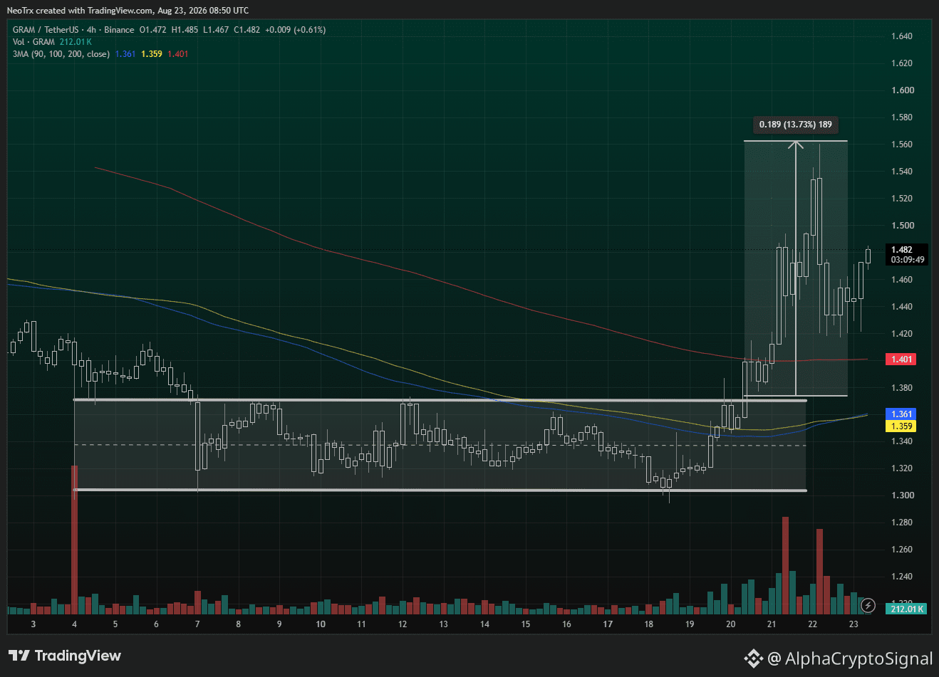The height and width of the screenshot is (677, 939).
Task: Click the date '15' on the time axis
Action: point(526,624)
